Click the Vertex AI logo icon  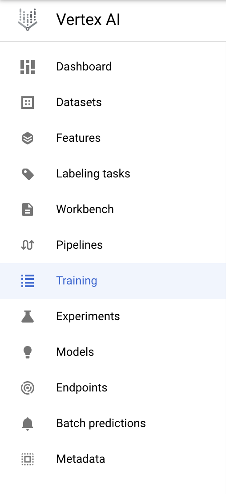click(28, 20)
